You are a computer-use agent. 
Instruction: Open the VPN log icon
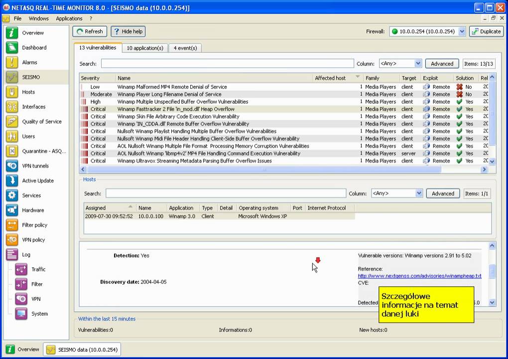point(21,299)
